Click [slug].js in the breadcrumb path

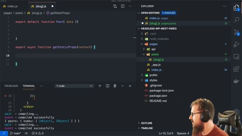pos(37,13)
